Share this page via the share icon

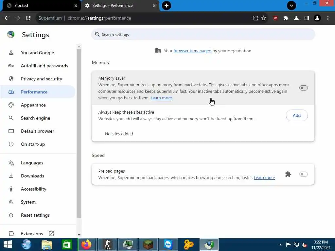[x=256, y=18]
